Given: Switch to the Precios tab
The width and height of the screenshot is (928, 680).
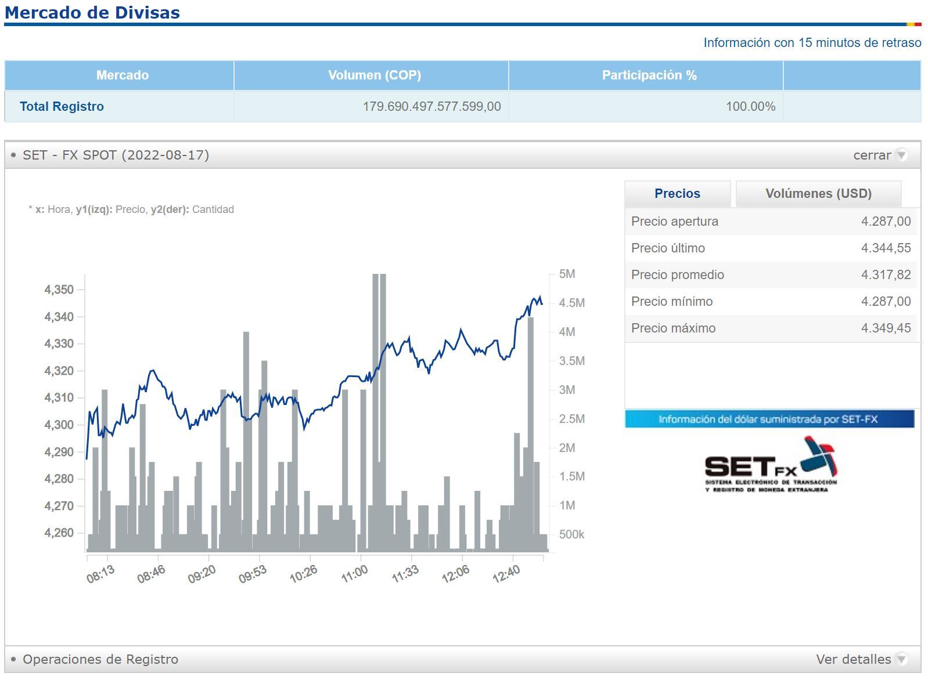Looking at the screenshot, I should [x=677, y=194].
